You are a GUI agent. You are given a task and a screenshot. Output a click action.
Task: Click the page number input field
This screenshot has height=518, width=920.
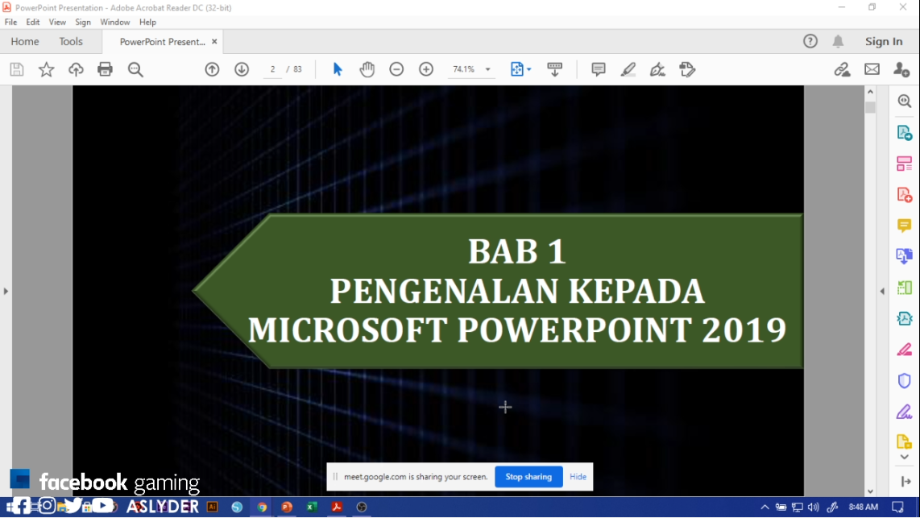272,69
